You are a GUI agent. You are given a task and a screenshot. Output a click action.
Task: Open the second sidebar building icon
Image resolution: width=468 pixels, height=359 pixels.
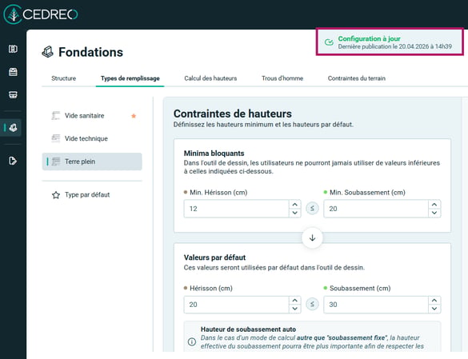(13, 72)
